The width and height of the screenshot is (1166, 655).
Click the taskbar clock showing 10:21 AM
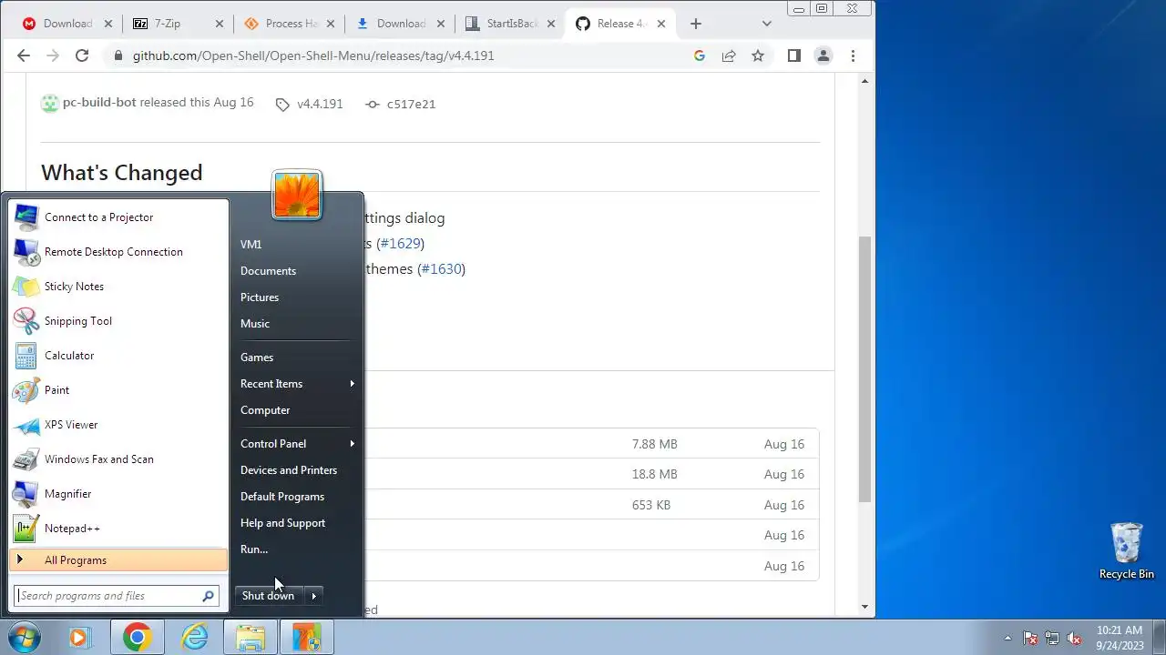pyautogui.click(x=1120, y=638)
